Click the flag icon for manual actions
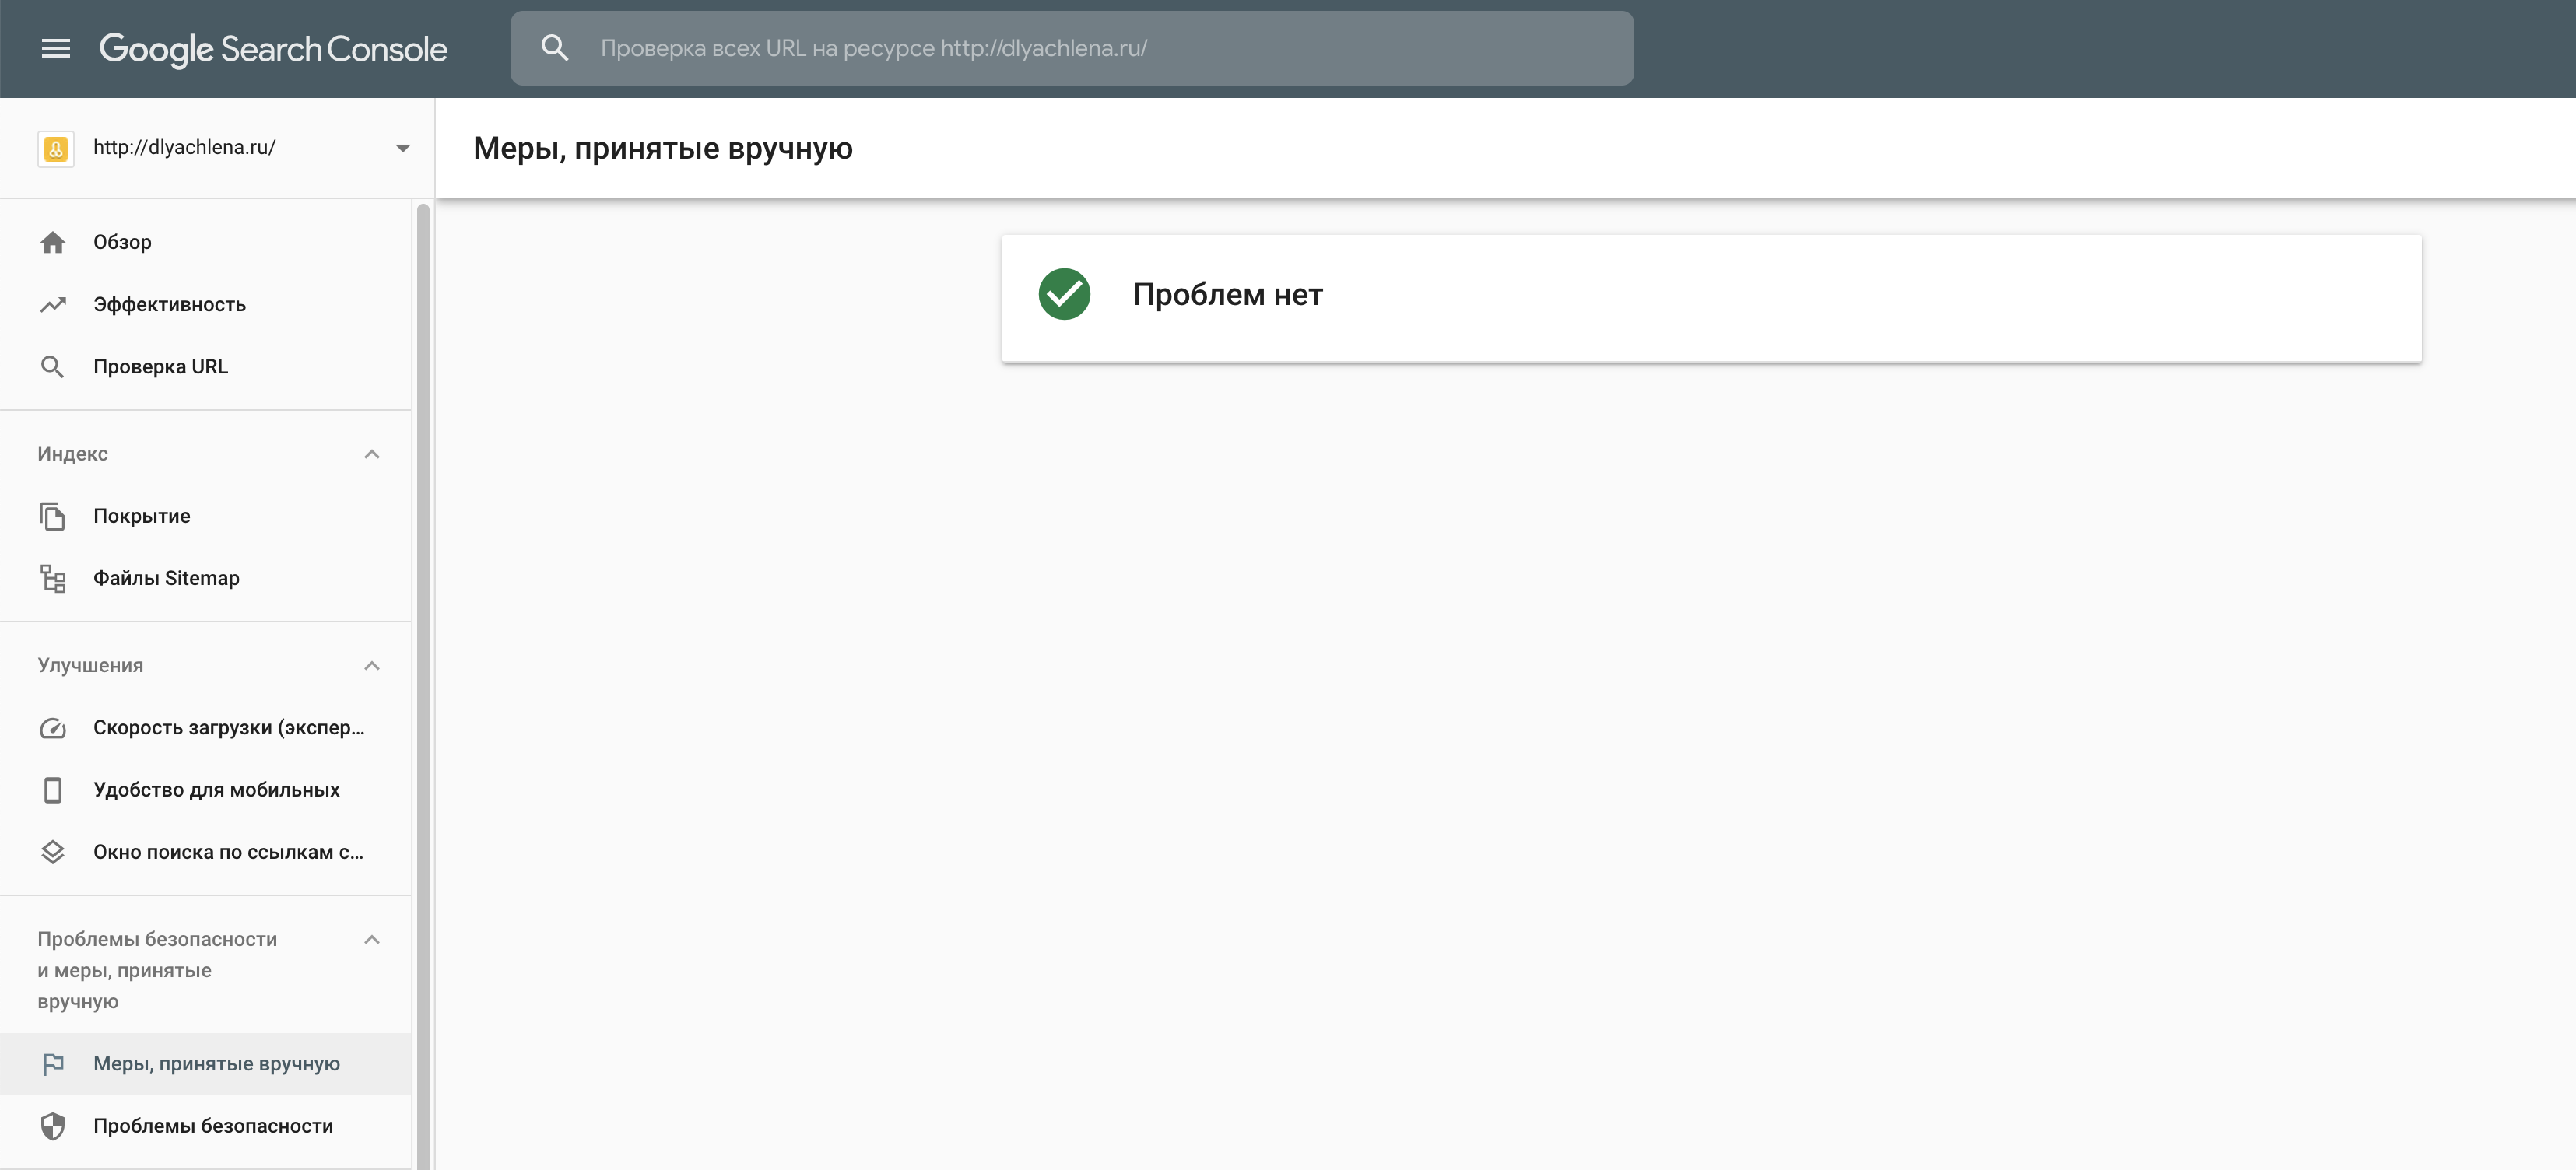 (53, 1064)
